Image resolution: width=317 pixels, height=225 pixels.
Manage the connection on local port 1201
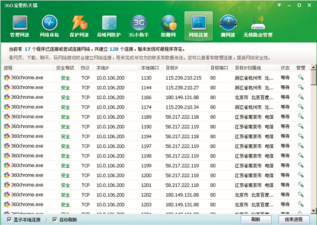pyautogui.click(x=301, y=184)
